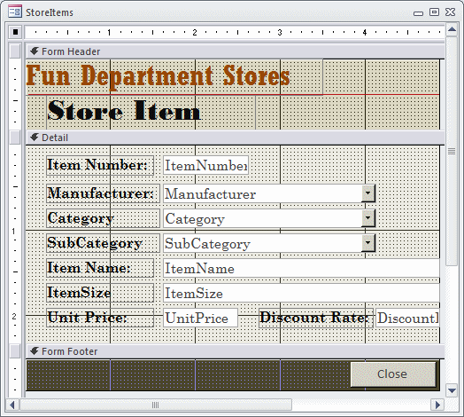Close the StoreItems window

[451, 12]
